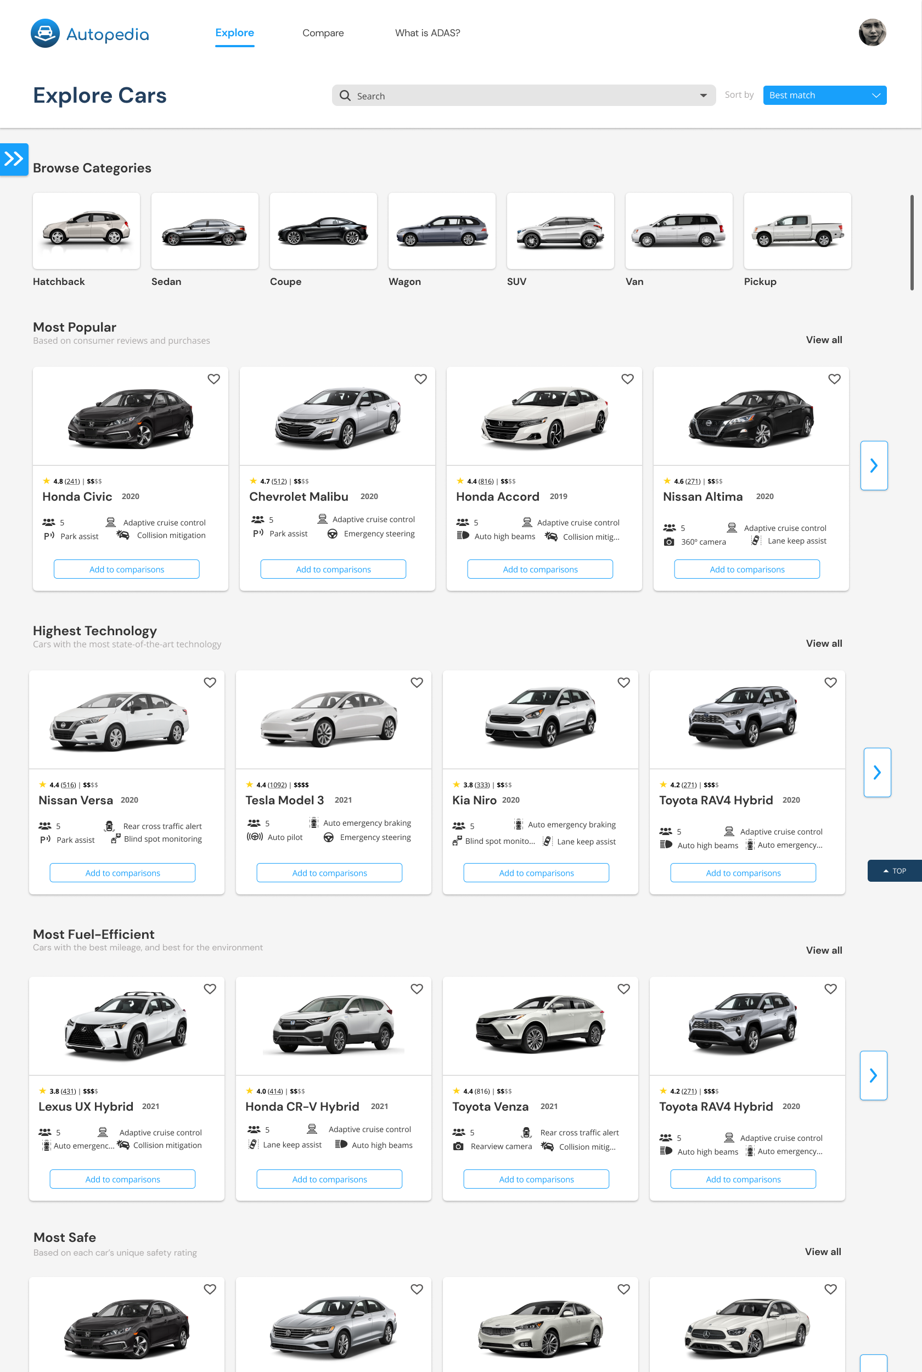Favorite the Honda Accord with heart icon
Screen dimensions: 922x1372
tap(628, 379)
